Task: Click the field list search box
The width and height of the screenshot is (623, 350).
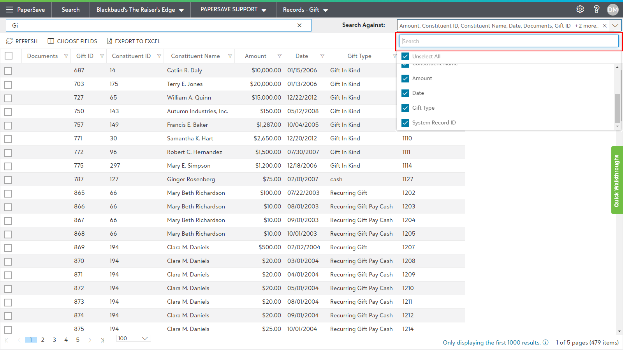Action: pos(509,41)
